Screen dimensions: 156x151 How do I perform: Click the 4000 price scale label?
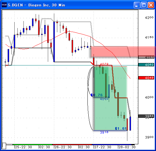149,97
